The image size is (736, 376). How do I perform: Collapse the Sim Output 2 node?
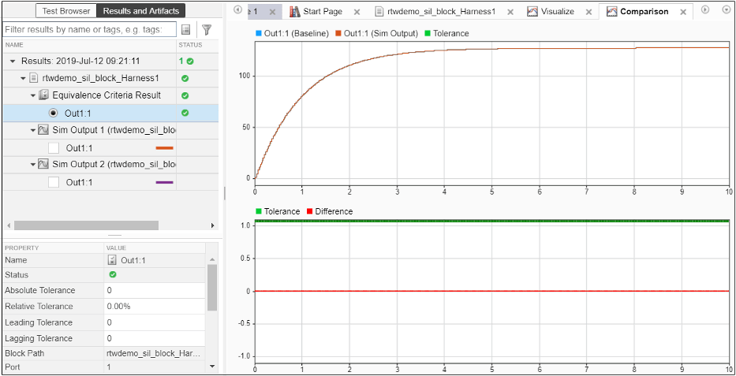coord(33,165)
